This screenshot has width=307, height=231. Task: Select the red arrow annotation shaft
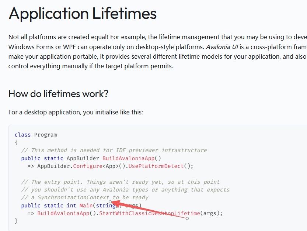(x=151, y=211)
